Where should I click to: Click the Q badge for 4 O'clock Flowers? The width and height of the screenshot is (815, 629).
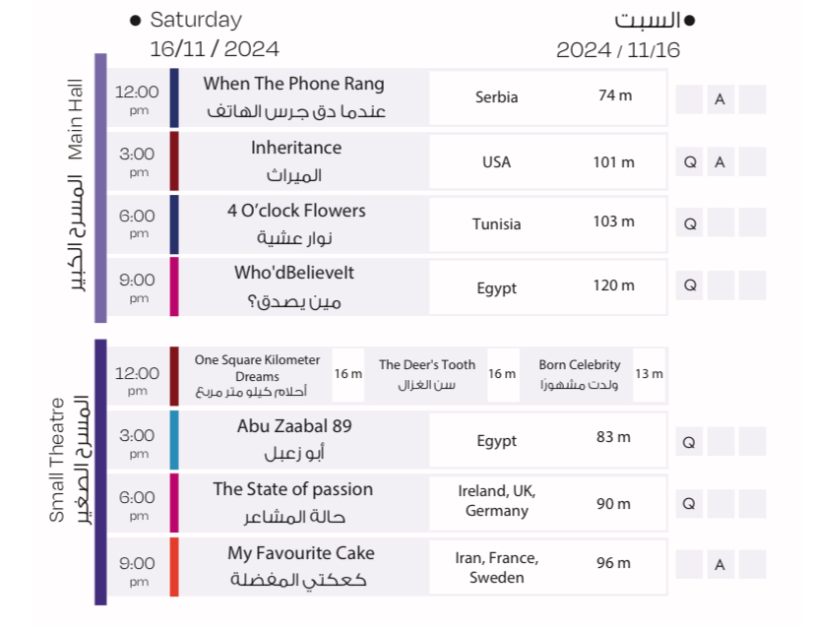pyautogui.click(x=689, y=223)
